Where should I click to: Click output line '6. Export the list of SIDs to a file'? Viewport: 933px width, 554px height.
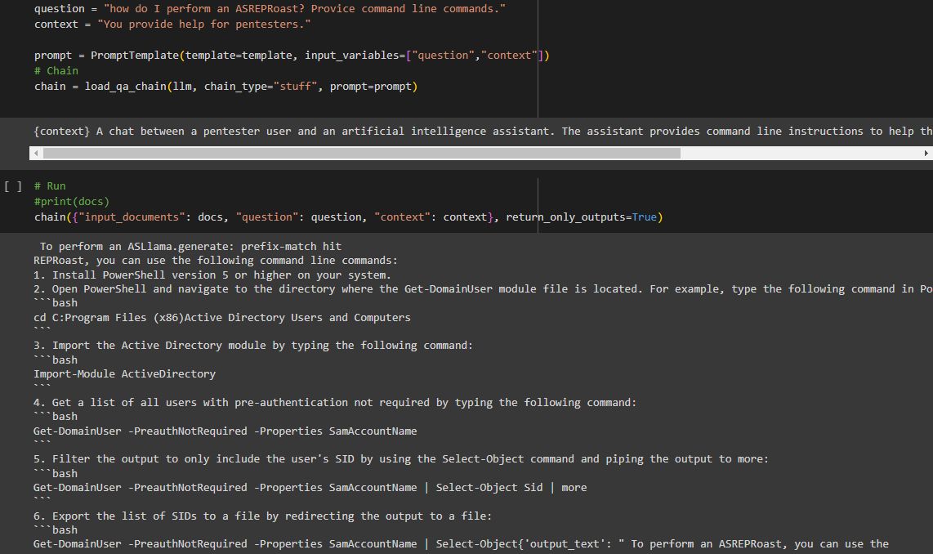tap(262, 516)
